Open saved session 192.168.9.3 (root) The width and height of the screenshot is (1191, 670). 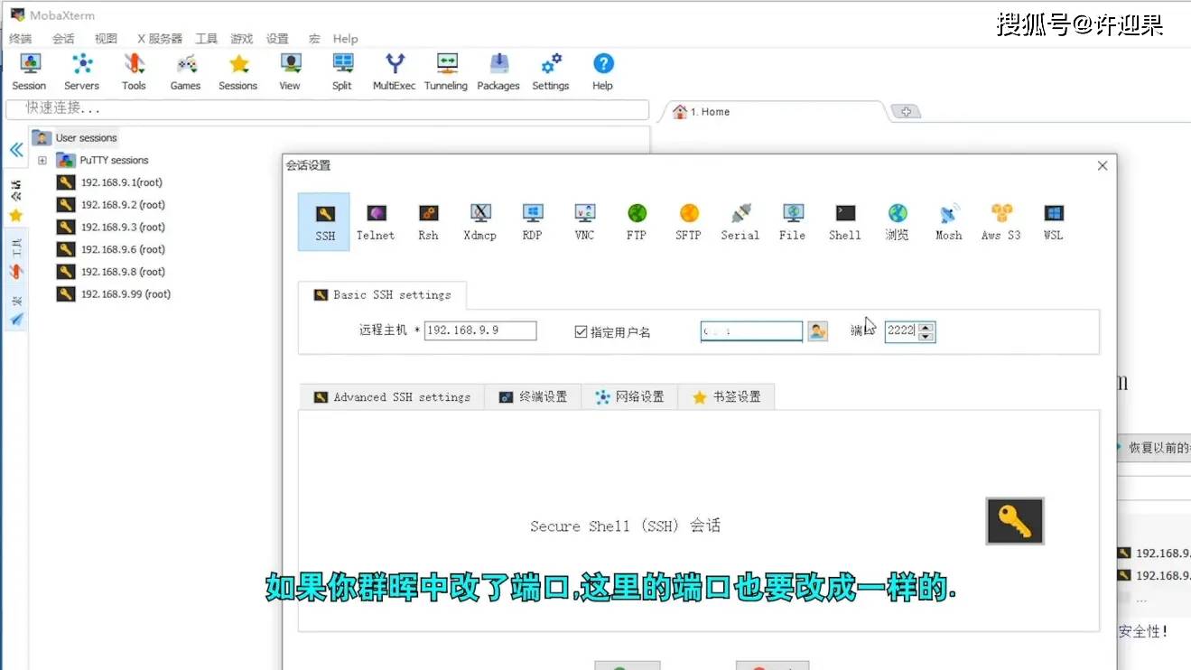pos(111,228)
